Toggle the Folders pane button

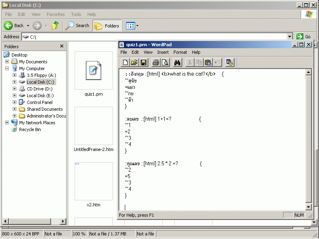pos(107,25)
